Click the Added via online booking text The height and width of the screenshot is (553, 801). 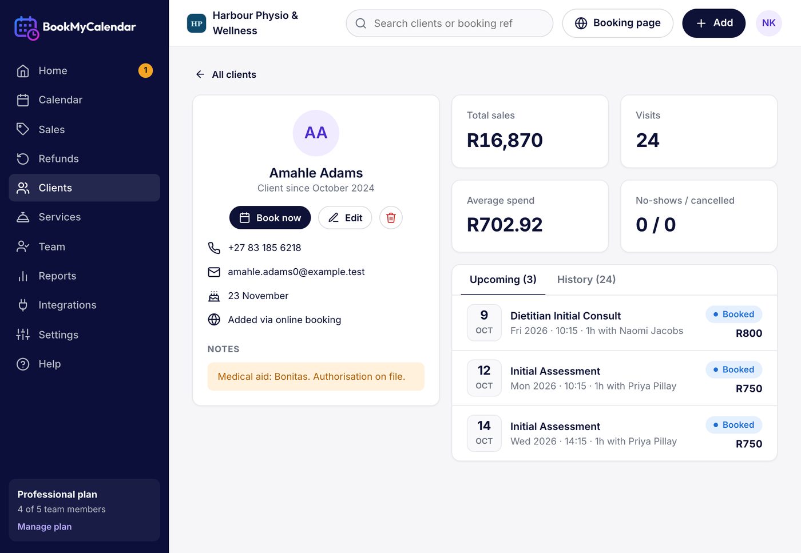284,320
